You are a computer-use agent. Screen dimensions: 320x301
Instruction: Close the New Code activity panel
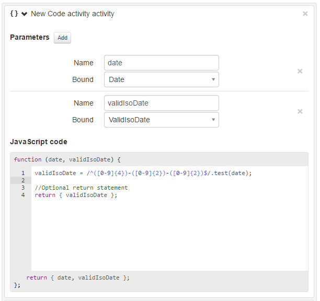click(305, 14)
